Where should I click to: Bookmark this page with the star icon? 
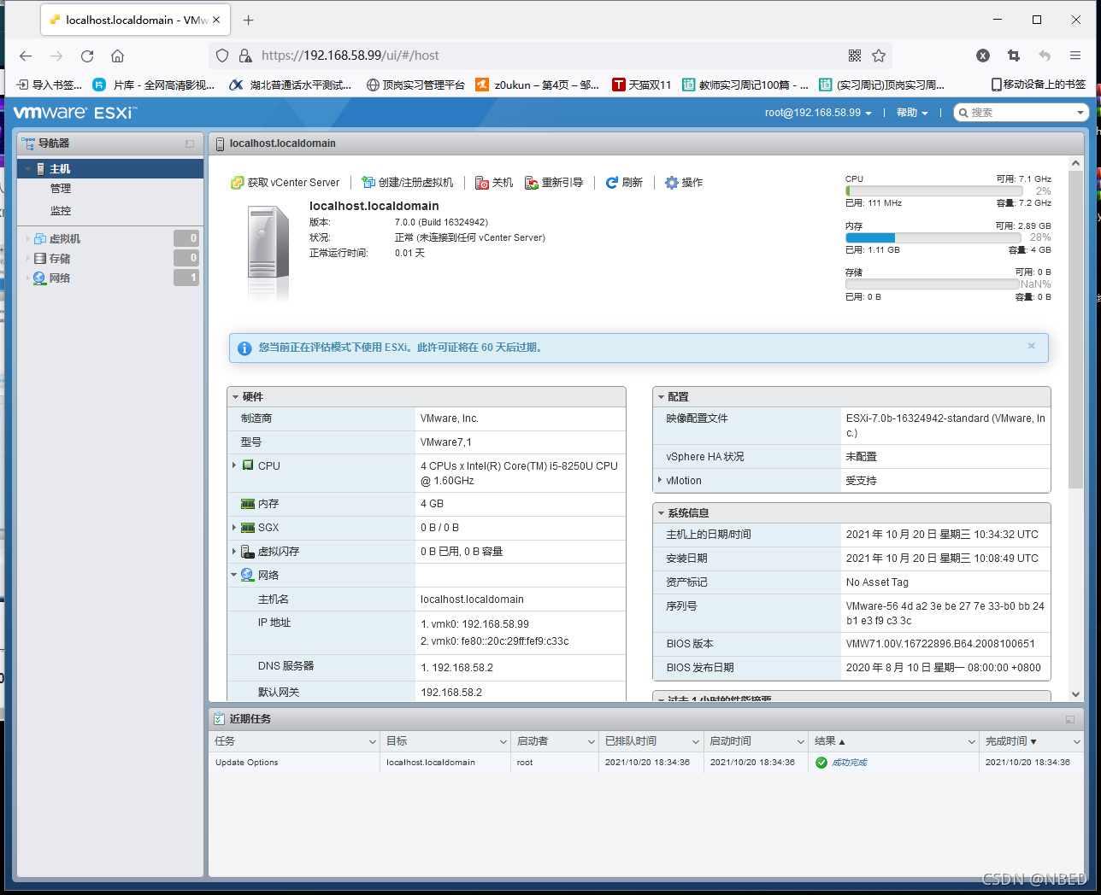click(879, 56)
